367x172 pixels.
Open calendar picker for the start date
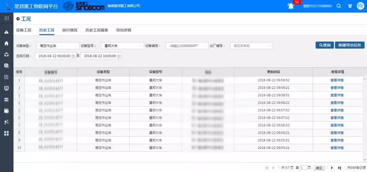[73, 56]
